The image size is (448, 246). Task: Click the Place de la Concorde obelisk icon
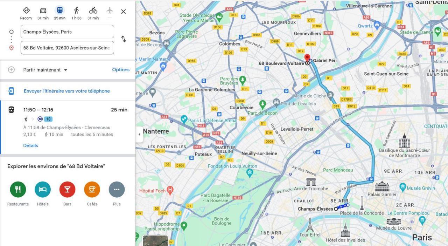tap(362, 203)
